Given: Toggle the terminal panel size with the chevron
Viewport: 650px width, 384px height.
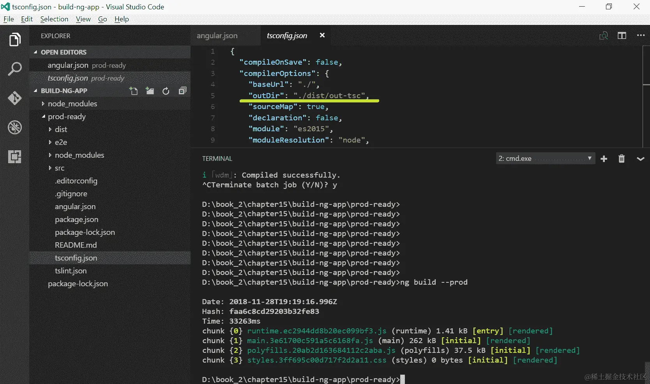Looking at the screenshot, I should tap(640, 159).
